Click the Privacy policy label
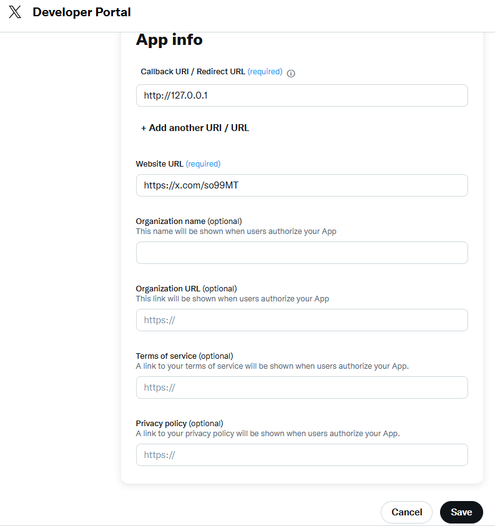 coord(161,424)
